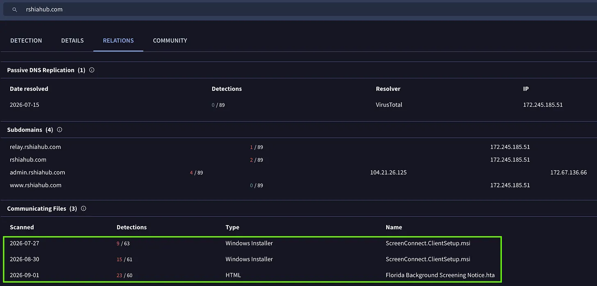Click IP 172.67.136.66

click(569, 172)
